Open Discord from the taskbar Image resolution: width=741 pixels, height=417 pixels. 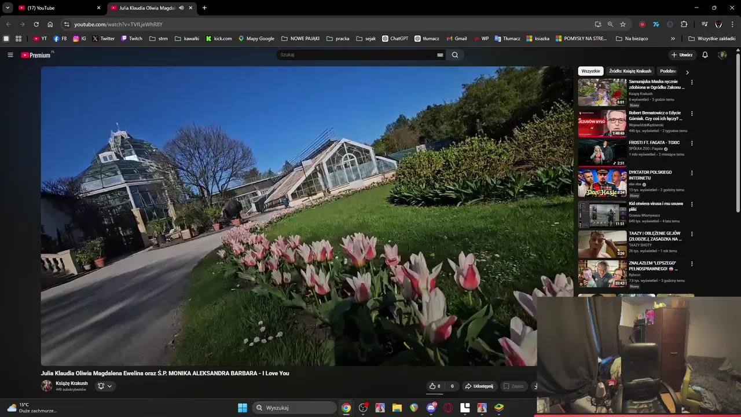pyautogui.click(x=431, y=408)
